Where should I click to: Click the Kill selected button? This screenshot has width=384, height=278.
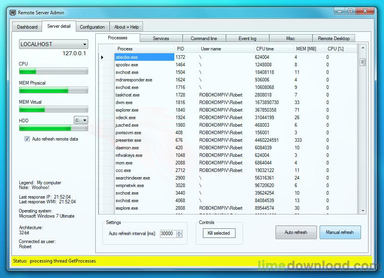tap(219, 233)
